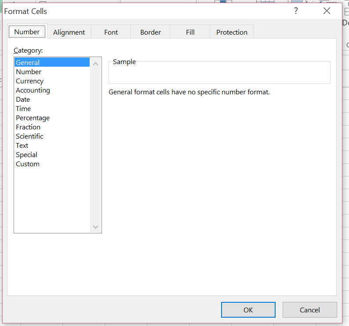Select the Special category
The height and width of the screenshot is (326, 349).
[52, 155]
